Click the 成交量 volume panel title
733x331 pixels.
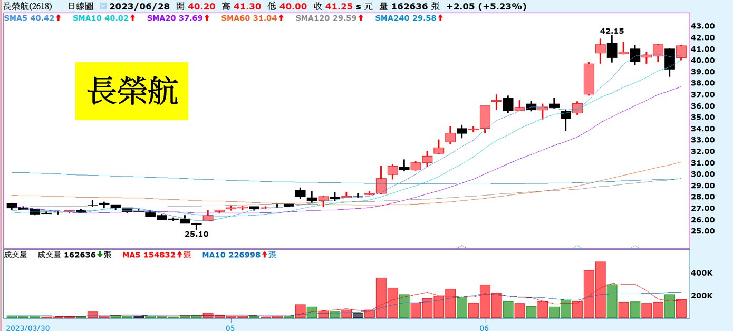pyautogui.click(x=15, y=255)
